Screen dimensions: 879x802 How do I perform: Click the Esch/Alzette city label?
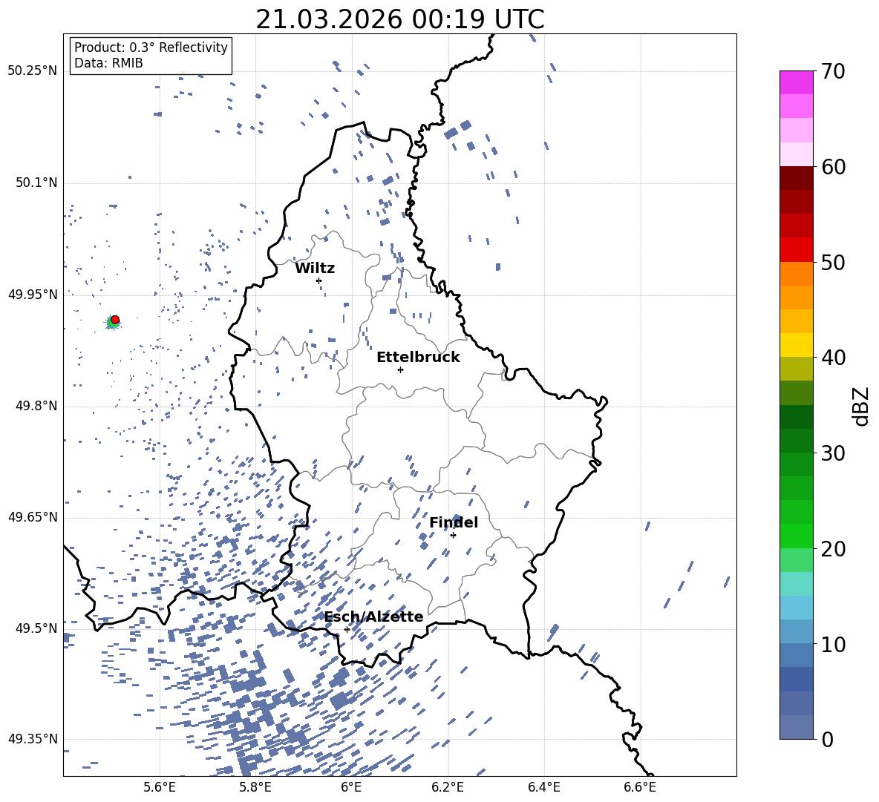374,617
